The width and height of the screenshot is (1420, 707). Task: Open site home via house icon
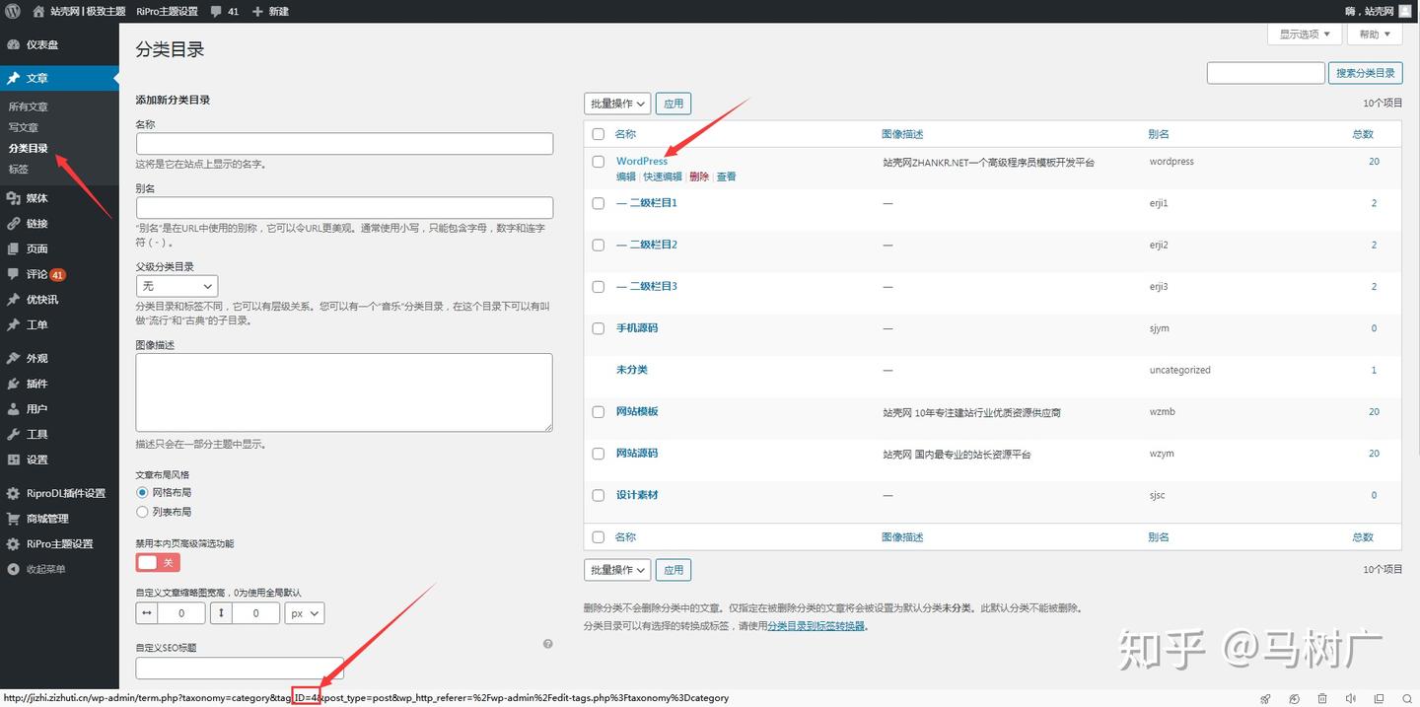click(x=38, y=11)
